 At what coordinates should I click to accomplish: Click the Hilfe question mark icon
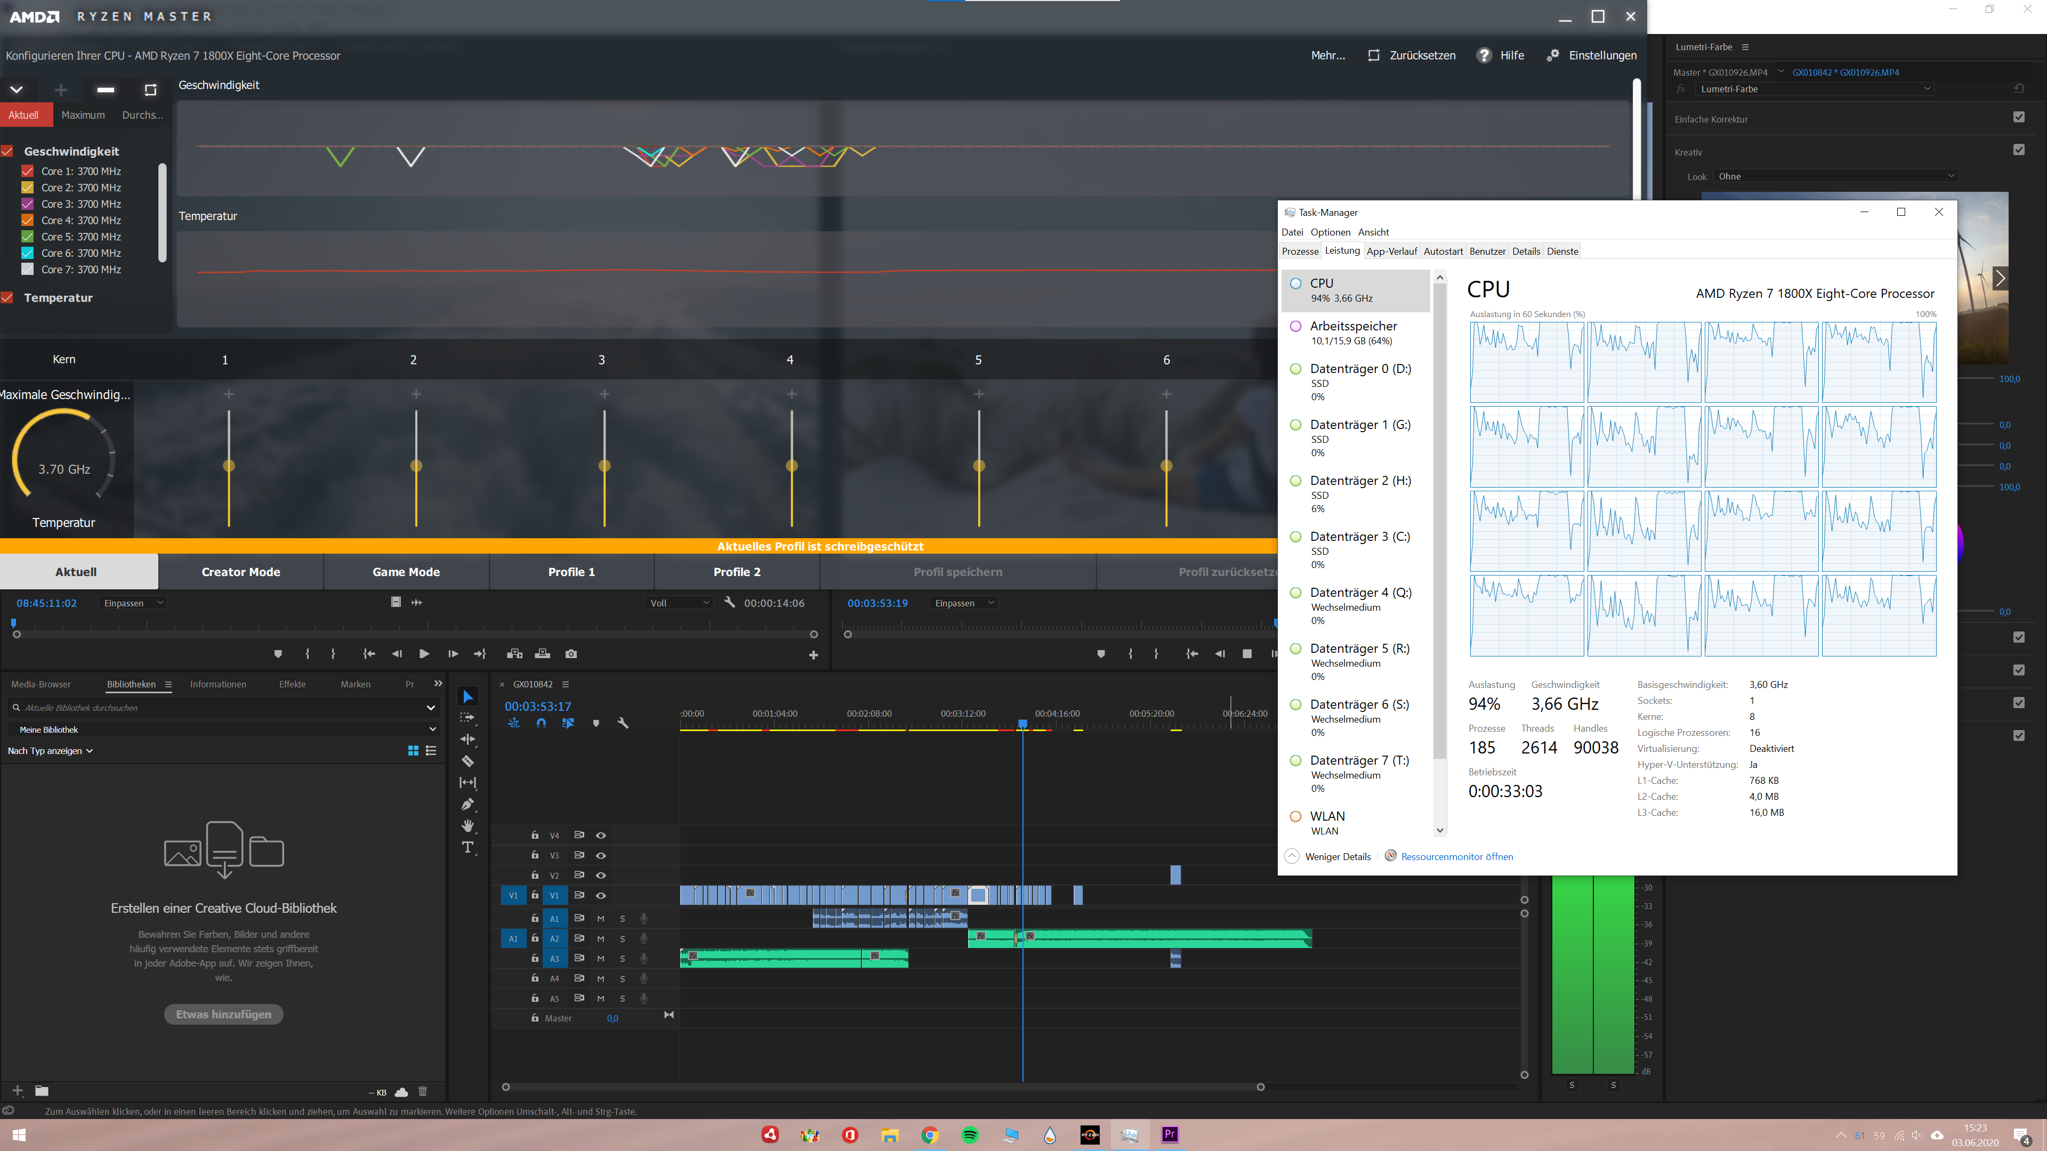coord(1484,55)
